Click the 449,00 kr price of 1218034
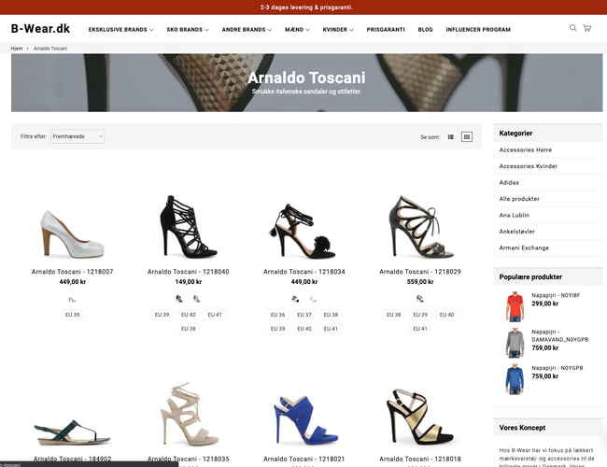The height and width of the screenshot is (467, 607). pos(304,282)
